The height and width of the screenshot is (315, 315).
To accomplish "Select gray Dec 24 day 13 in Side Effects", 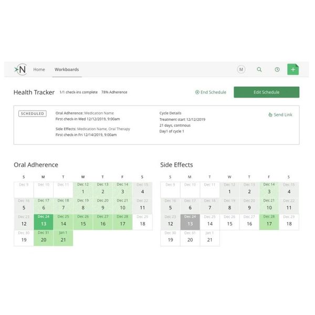I will (190, 220).
